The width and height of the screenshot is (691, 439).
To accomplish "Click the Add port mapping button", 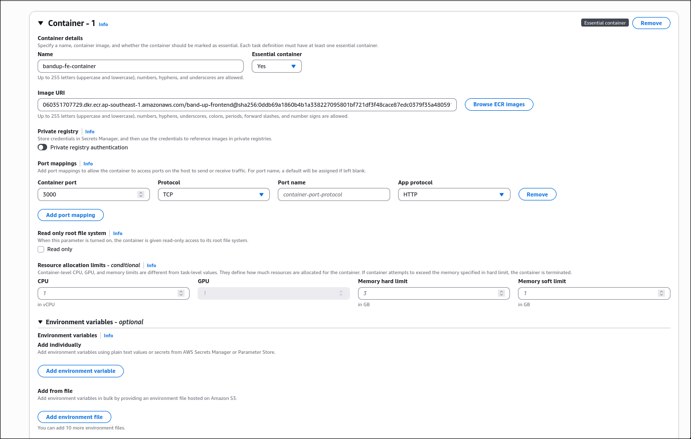I will [x=70, y=214].
